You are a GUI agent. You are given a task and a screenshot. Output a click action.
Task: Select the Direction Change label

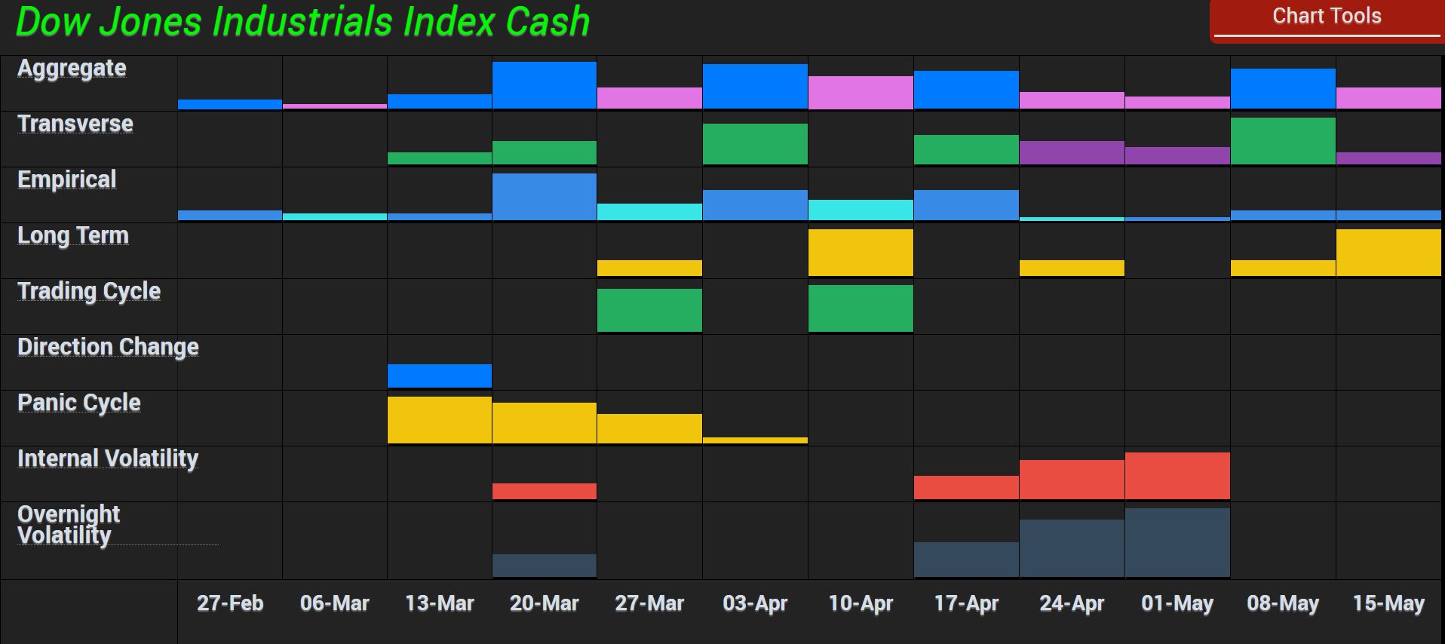pos(108,347)
